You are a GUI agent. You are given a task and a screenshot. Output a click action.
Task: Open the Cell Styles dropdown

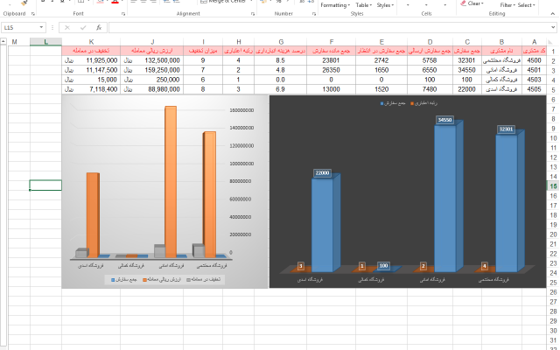click(385, 5)
